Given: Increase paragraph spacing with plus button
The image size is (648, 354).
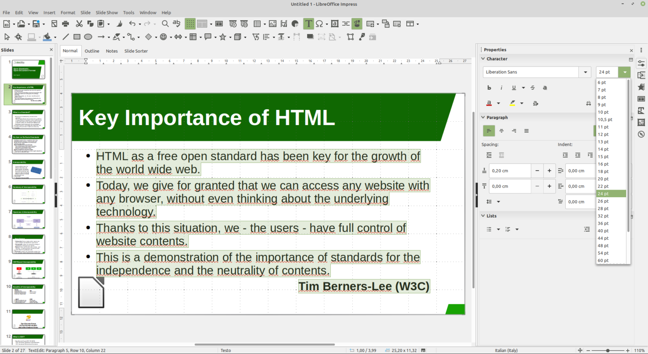Looking at the screenshot, I should coord(550,171).
